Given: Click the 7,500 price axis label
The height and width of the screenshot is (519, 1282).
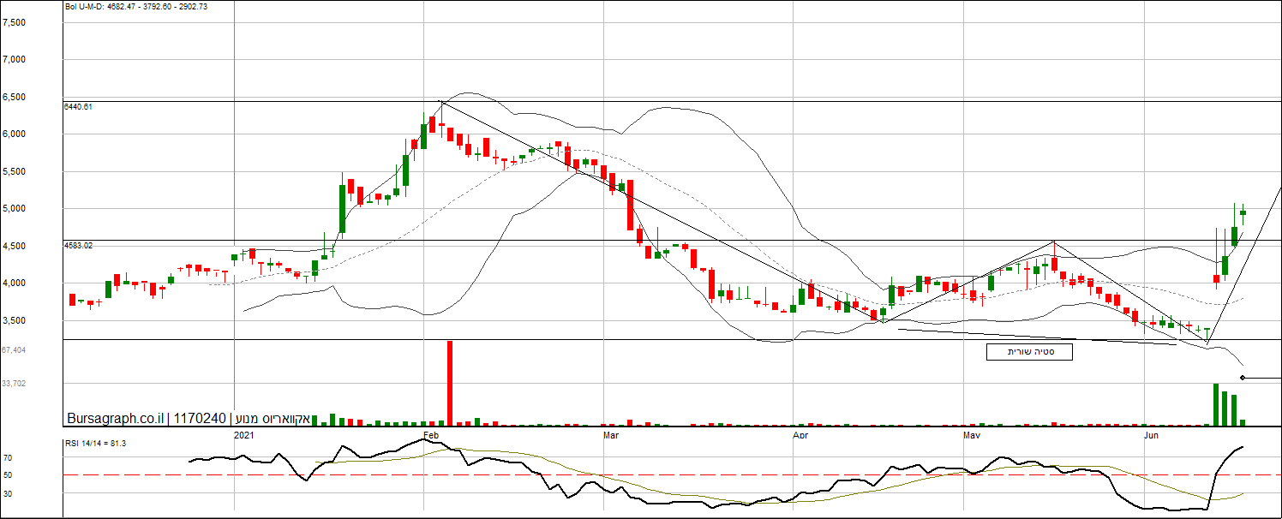Looking at the screenshot, I should point(14,22).
